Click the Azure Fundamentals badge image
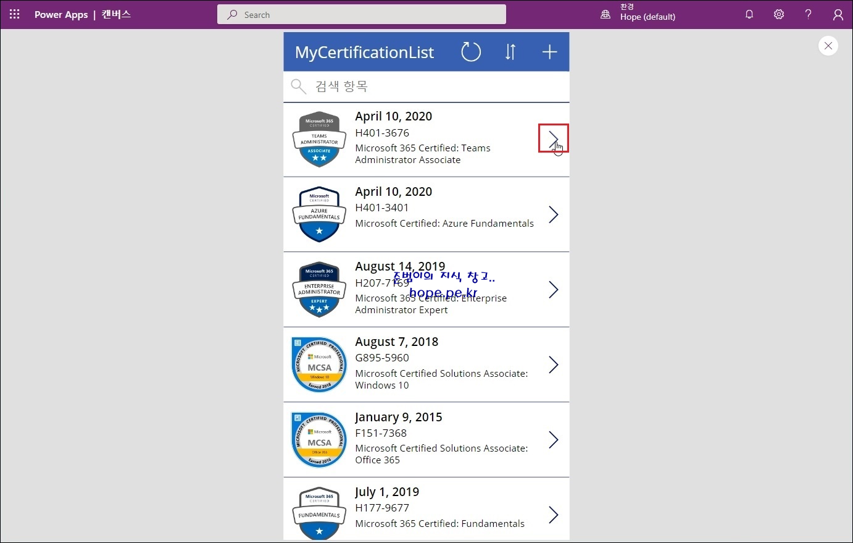 click(319, 214)
